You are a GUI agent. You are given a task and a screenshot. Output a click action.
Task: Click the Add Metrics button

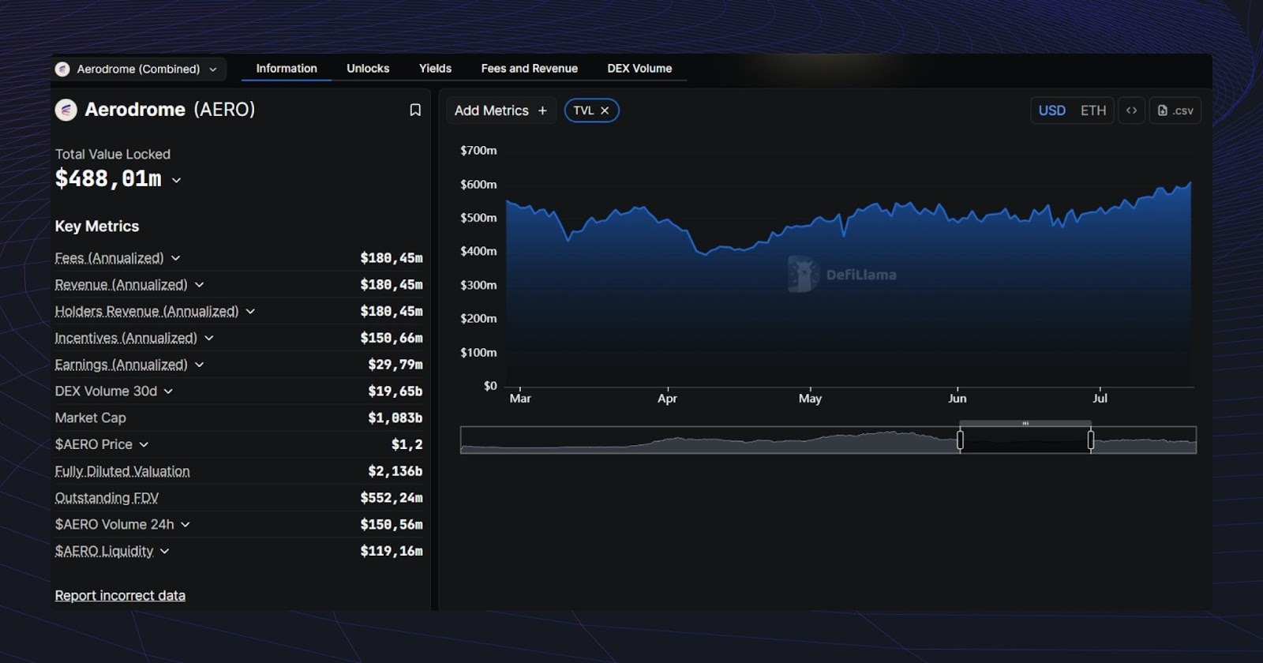point(501,110)
